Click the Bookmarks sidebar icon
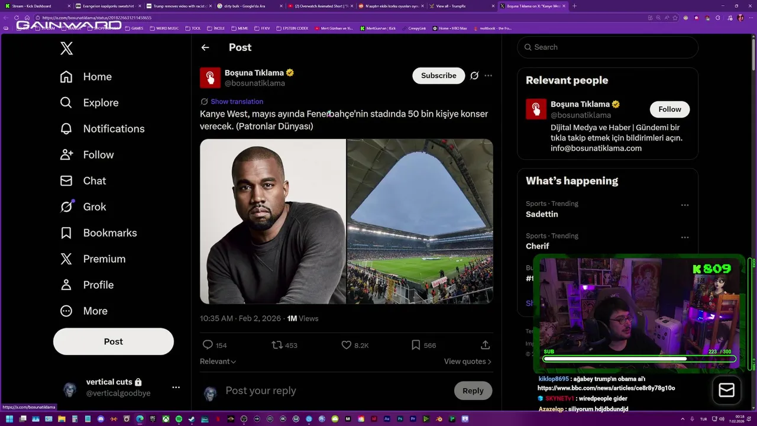This screenshot has width=757, height=426. click(x=66, y=233)
